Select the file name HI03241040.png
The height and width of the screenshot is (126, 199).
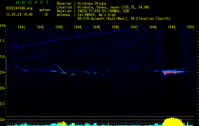click(x=19, y=8)
